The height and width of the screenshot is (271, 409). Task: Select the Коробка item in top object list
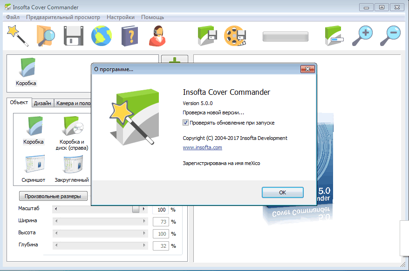click(26, 72)
